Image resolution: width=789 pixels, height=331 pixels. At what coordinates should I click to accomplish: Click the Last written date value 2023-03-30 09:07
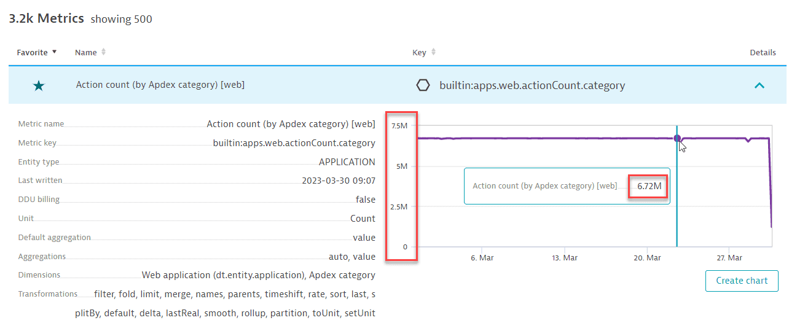(338, 181)
